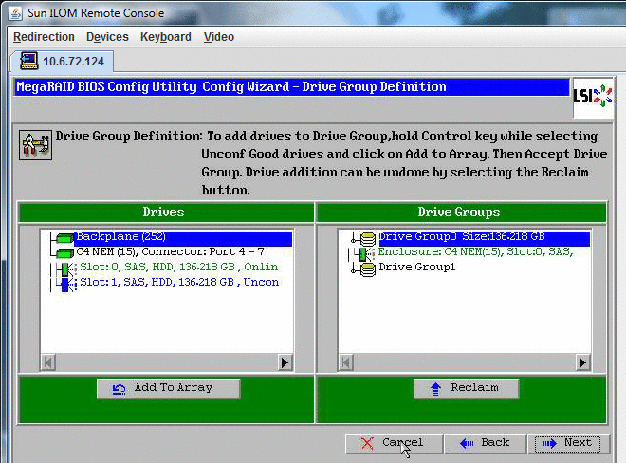626x463 pixels.
Task: Cancel the configuration wizard
Action: click(394, 443)
